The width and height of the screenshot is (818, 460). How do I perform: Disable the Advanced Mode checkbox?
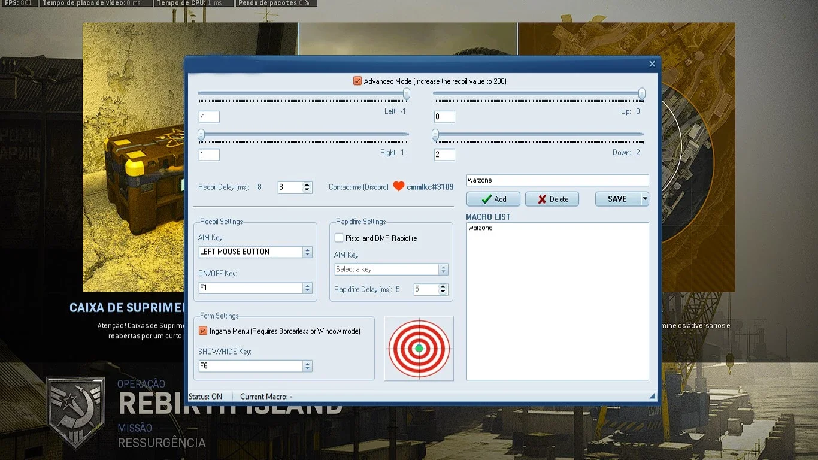pos(358,81)
